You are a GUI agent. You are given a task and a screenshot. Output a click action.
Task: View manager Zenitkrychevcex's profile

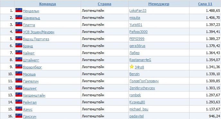[x=142, y=88]
